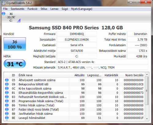Click the Meghajtó betűjele field C:
Screen dimensions: 153x125
(x=77, y=56)
